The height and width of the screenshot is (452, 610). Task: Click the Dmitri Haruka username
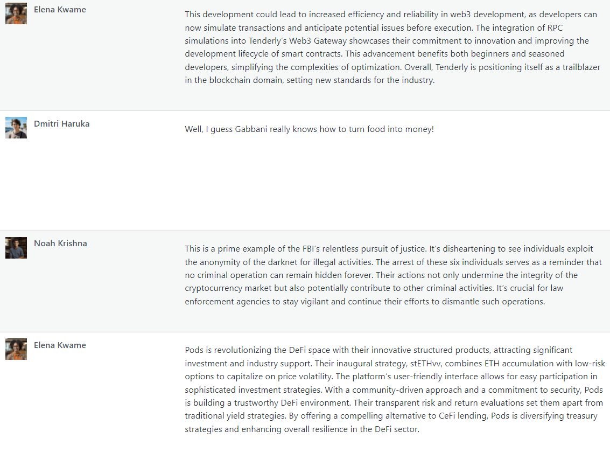tap(61, 124)
